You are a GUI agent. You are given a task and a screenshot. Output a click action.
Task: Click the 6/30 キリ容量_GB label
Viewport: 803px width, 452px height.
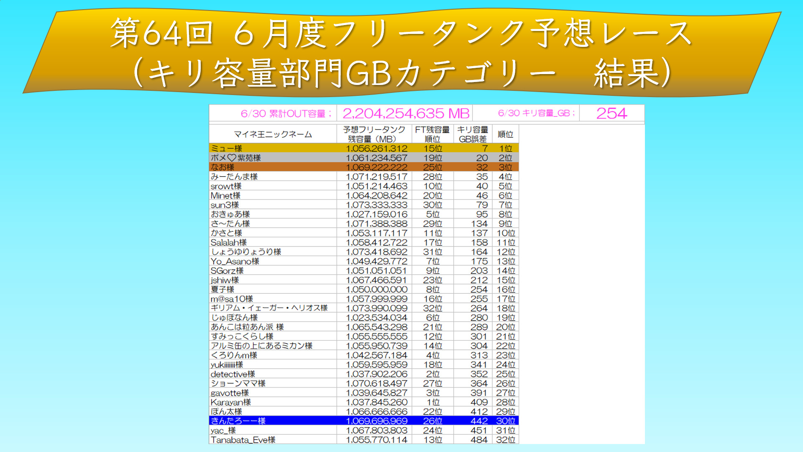pyautogui.click(x=537, y=113)
